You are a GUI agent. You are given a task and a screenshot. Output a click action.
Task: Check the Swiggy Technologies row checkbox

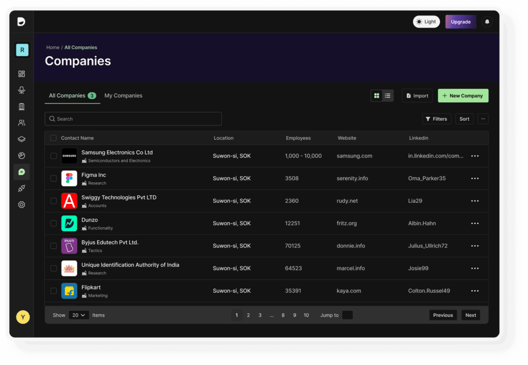point(53,201)
